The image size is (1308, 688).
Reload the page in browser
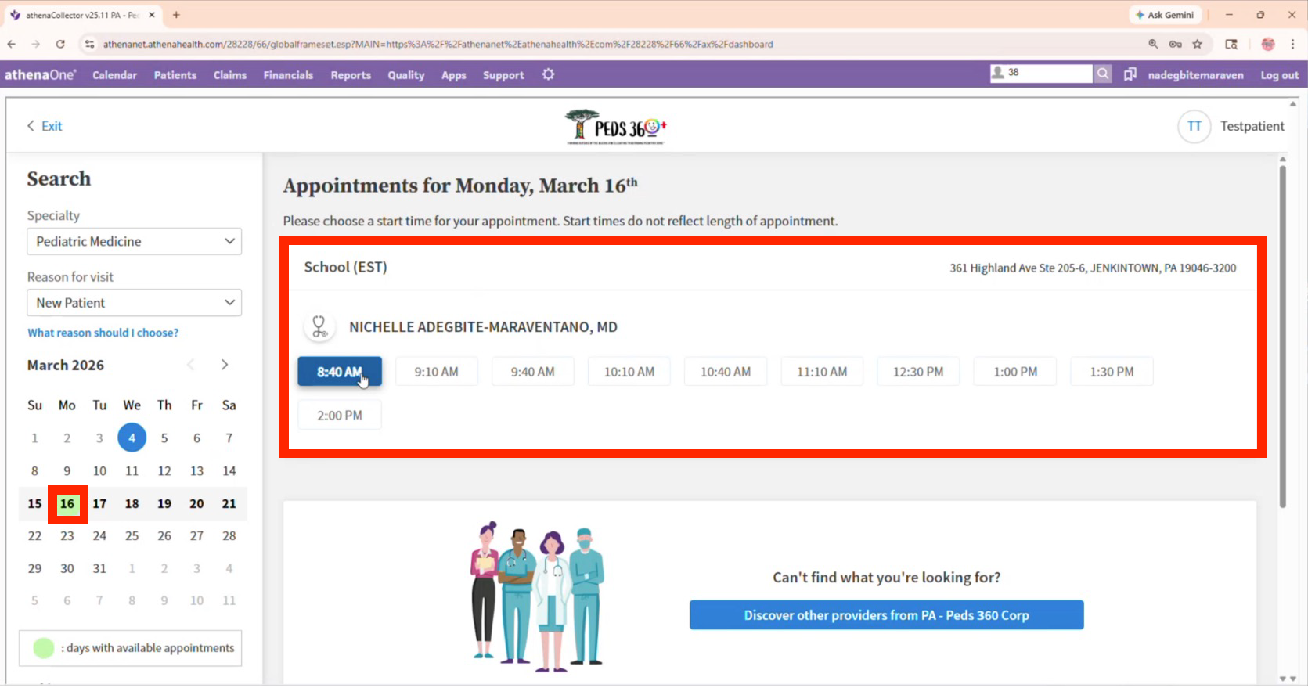60,45
